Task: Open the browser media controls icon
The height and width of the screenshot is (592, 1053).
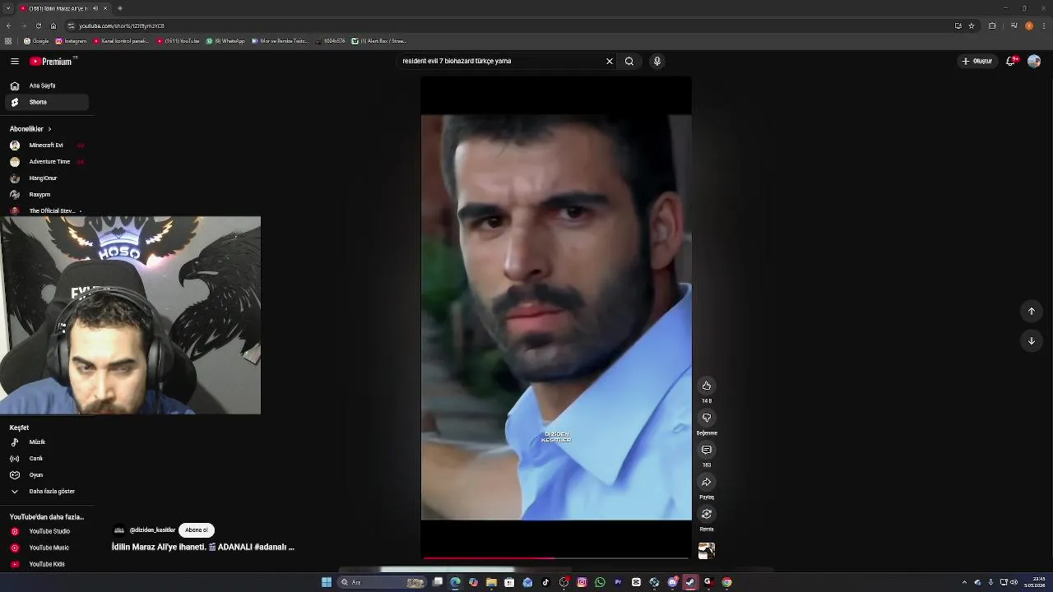Action: point(1014,25)
